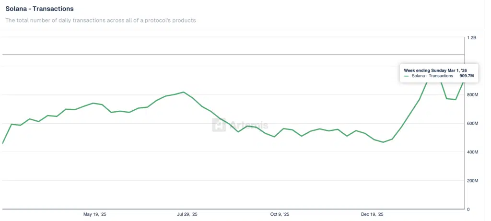Select the green series swatch in tooltip
Image resolution: width=491 pixels, height=221 pixels.
(407, 76)
